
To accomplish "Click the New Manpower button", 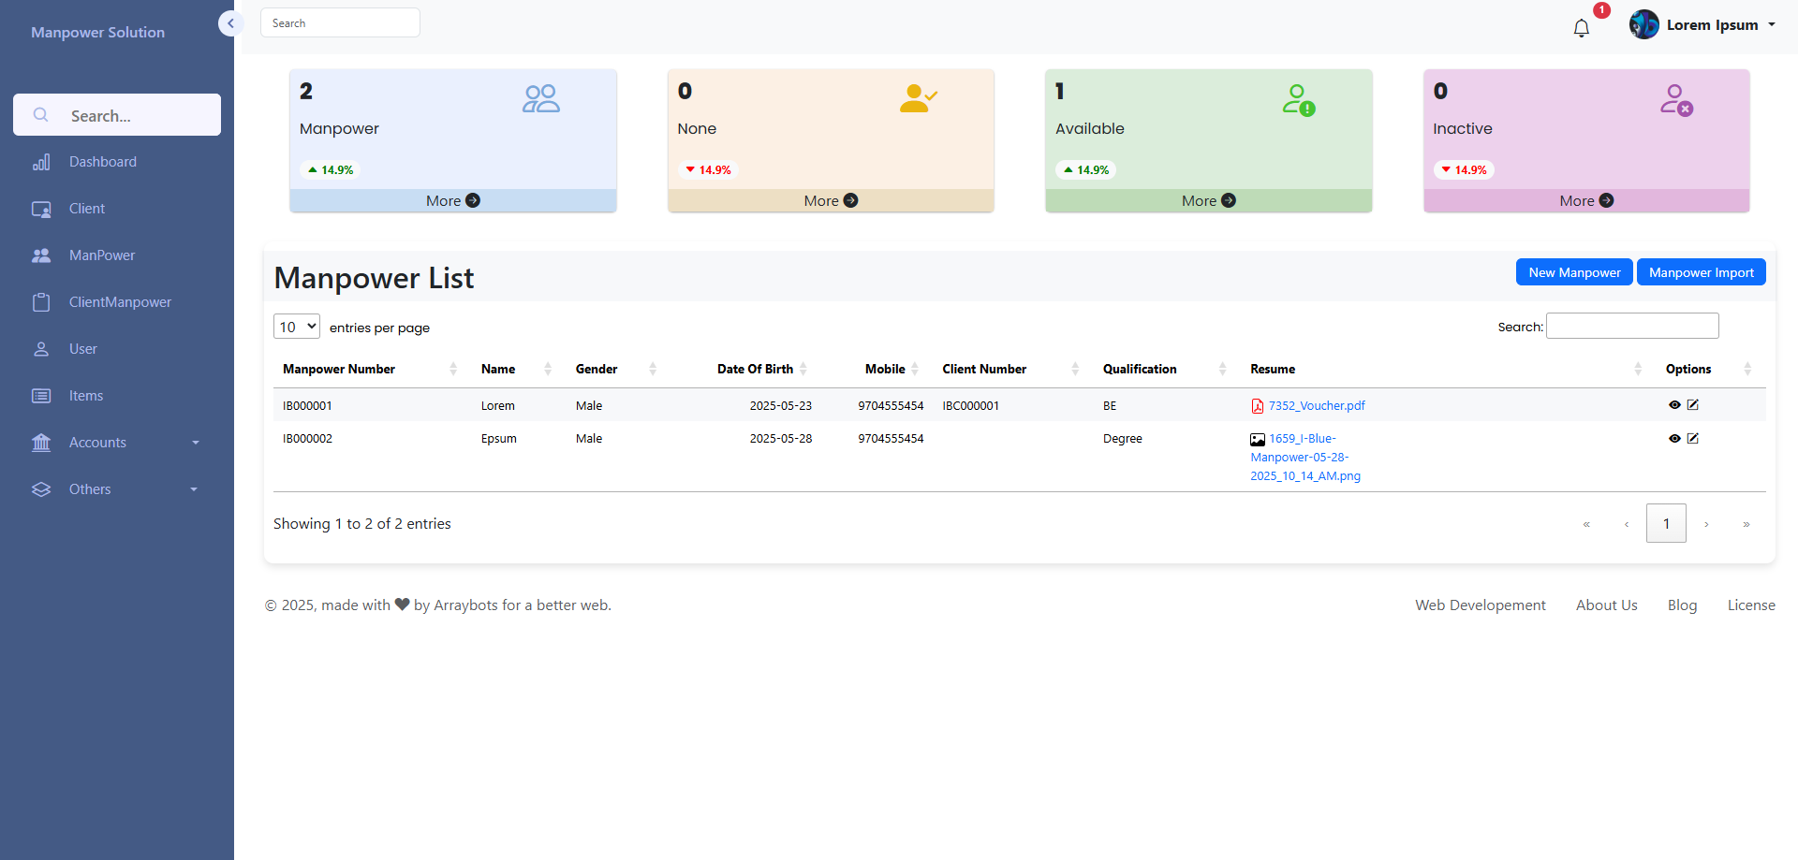I will 1573,272.
